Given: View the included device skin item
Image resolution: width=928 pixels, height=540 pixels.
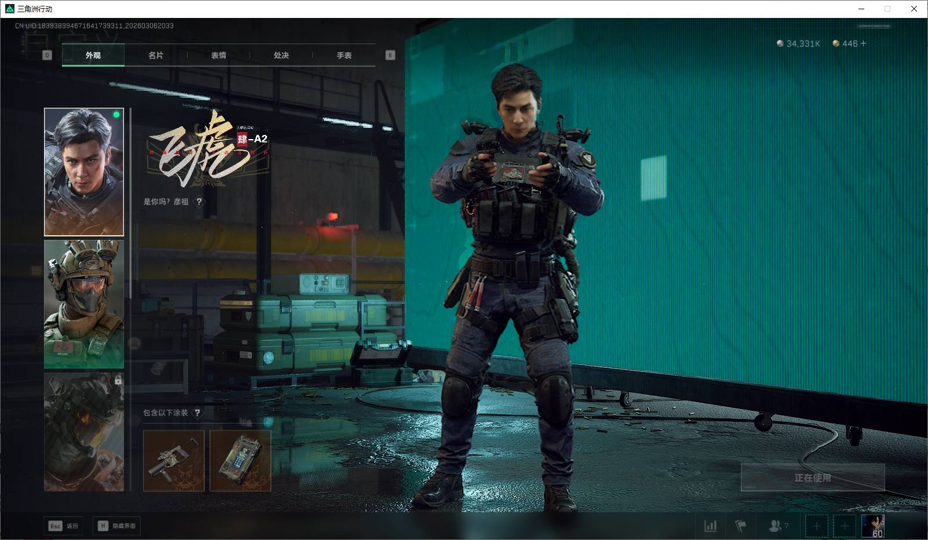Looking at the screenshot, I should point(240,461).
